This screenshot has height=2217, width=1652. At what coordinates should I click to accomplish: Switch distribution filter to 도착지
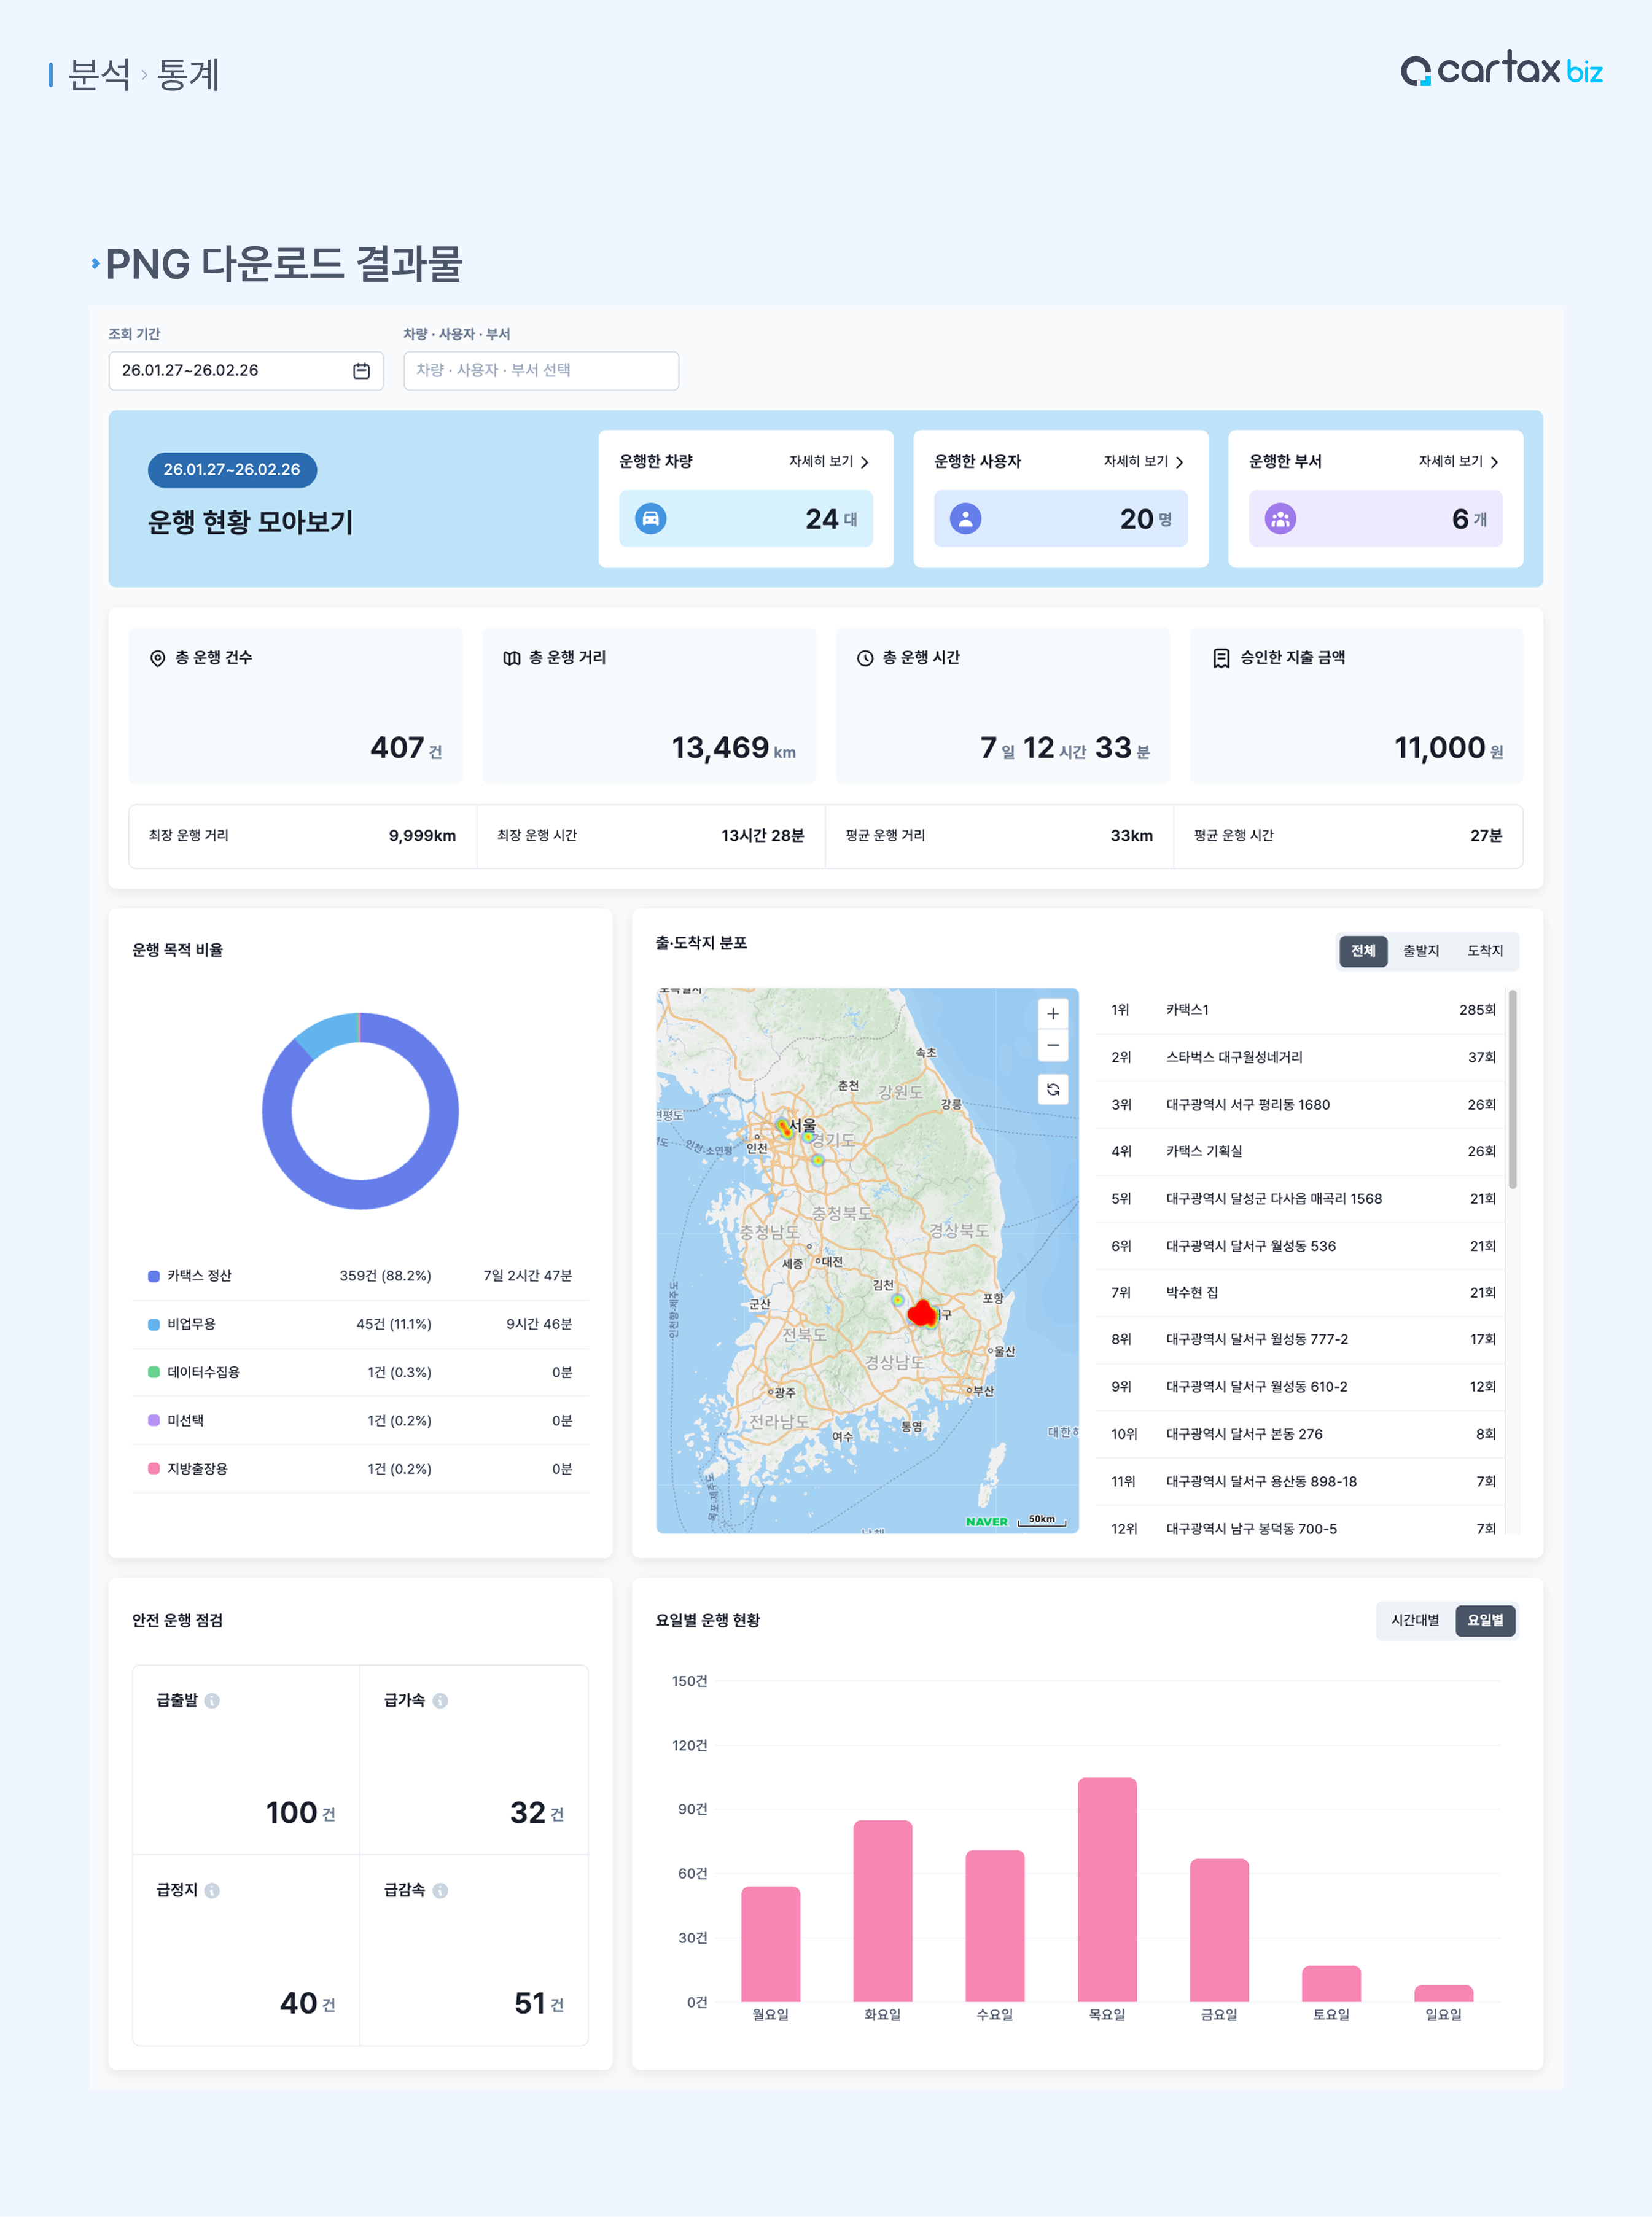click(x=1484, y=951)
